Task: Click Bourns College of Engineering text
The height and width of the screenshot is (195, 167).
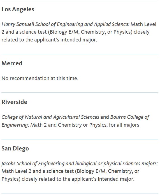Action: (75, 121)
